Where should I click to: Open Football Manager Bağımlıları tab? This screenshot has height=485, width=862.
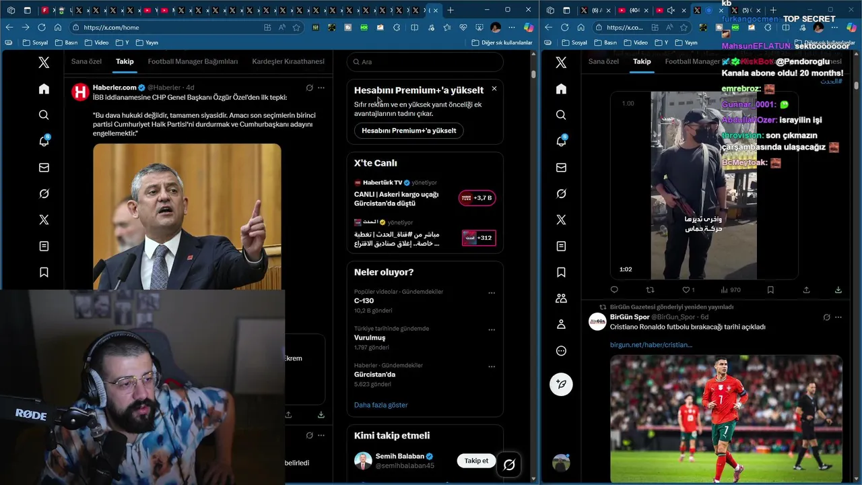coord(193,61)
